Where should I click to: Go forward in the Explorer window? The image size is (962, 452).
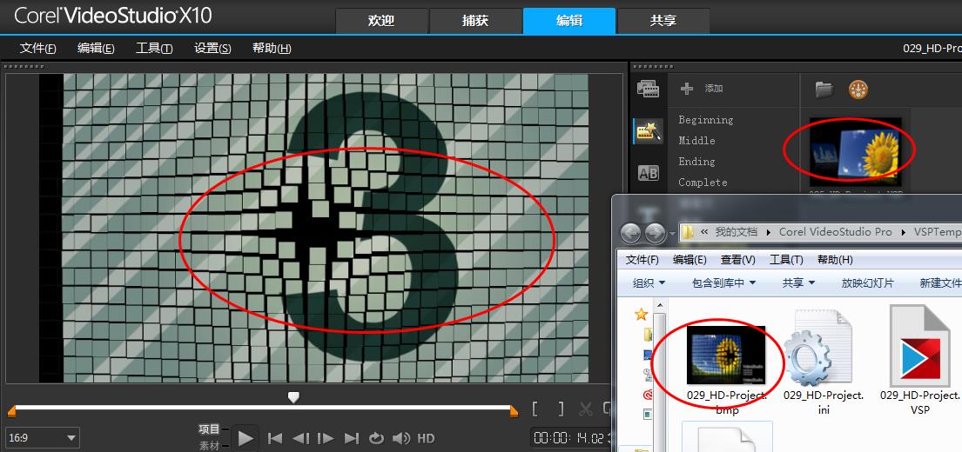655,232
